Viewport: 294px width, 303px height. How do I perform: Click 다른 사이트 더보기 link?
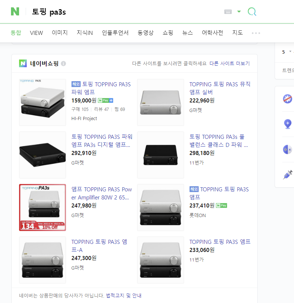click(x=229, y=64)
